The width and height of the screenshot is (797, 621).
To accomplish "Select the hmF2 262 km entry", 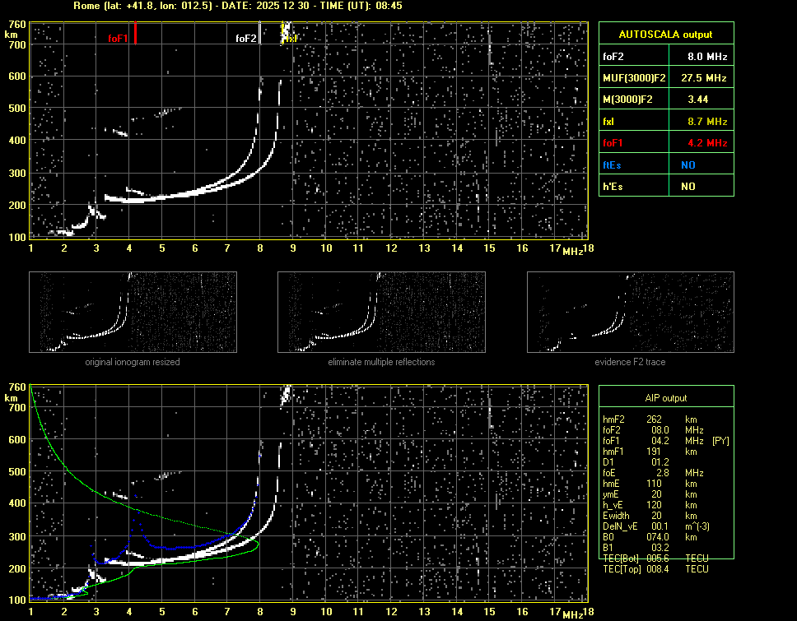I will [x=655, y=419].
